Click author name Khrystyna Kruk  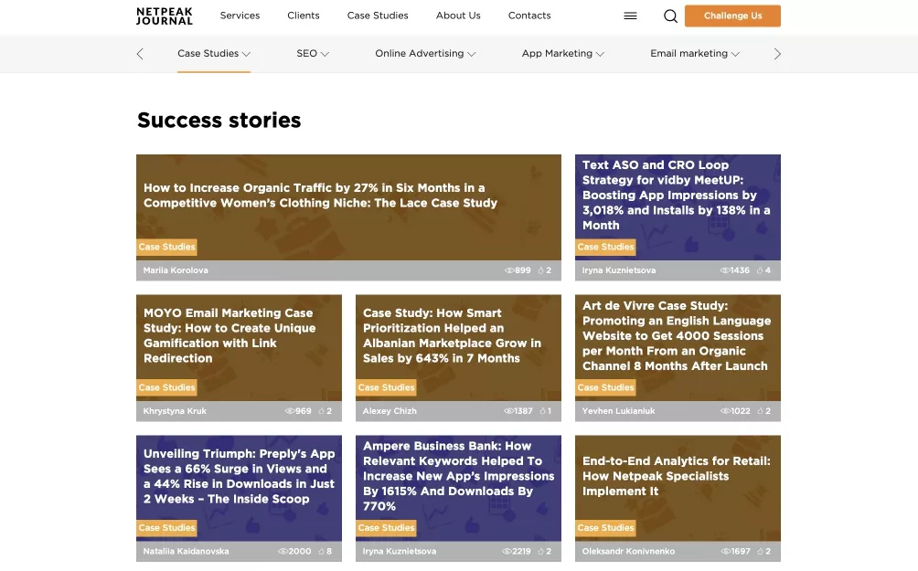[x=175, y=411]
